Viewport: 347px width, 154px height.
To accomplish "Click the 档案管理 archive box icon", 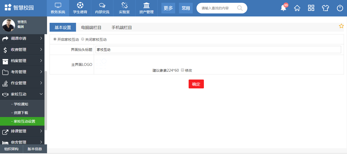I will 5,61.
